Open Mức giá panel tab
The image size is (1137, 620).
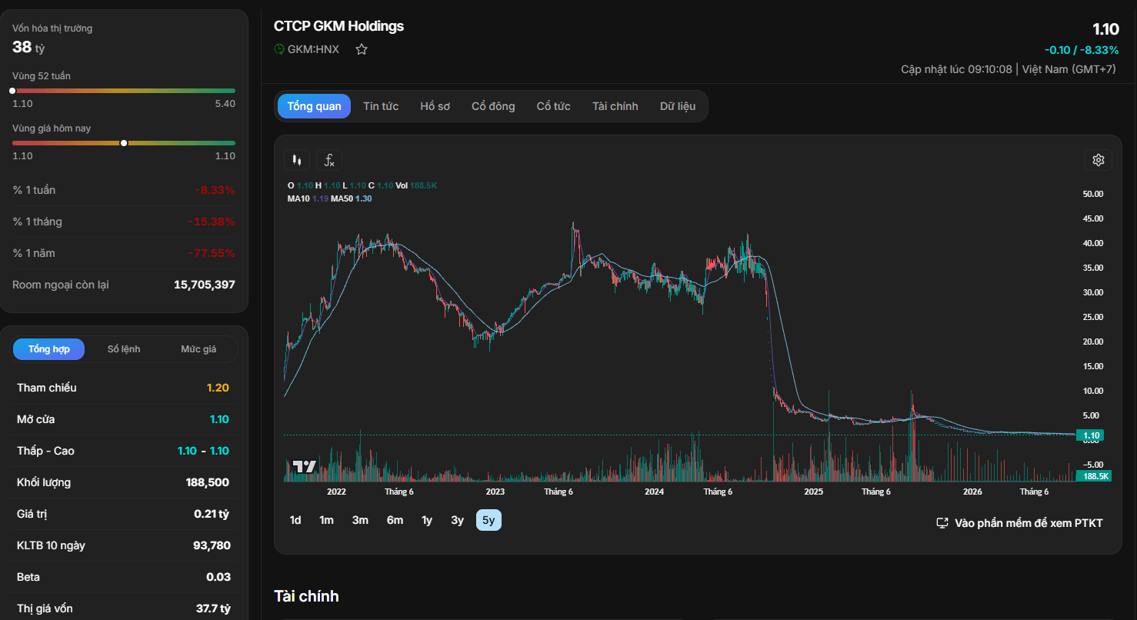pos(198,349)
